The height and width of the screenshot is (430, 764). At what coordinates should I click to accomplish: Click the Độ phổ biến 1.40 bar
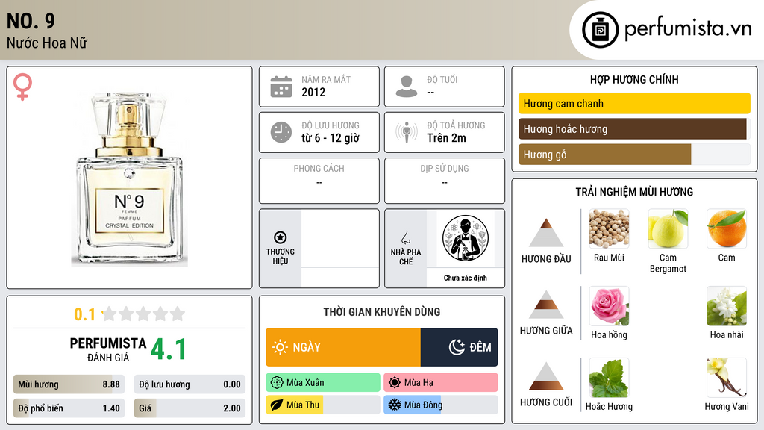69,408
